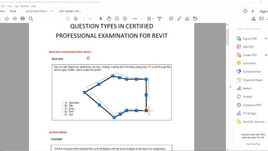Add a sticky note comment
Image resolution: width=268 pixels, height=151 pixels.
point(171,18)
